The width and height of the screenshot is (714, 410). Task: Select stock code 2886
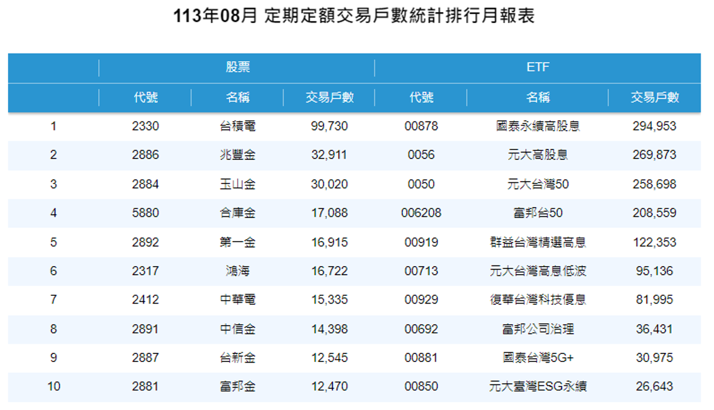(x=145, y=155)
